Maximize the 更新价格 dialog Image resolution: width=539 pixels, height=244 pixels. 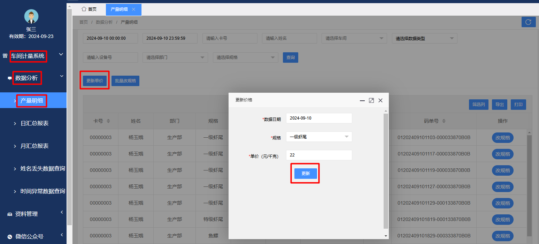pos(371,100)
